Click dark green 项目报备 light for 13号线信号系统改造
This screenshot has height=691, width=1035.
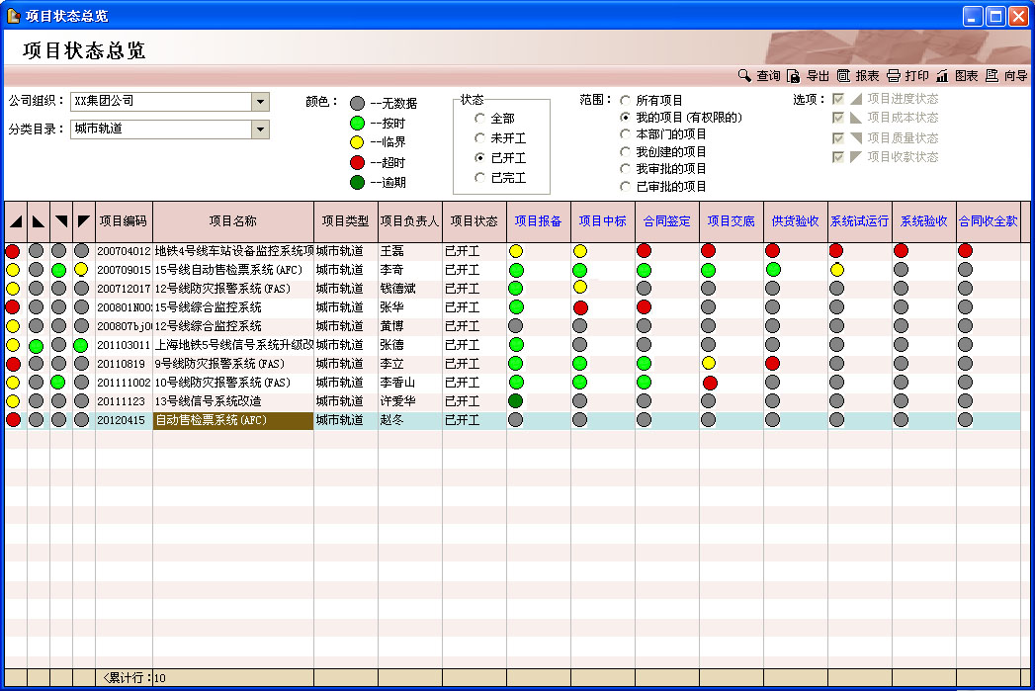[x=516, y=400]
